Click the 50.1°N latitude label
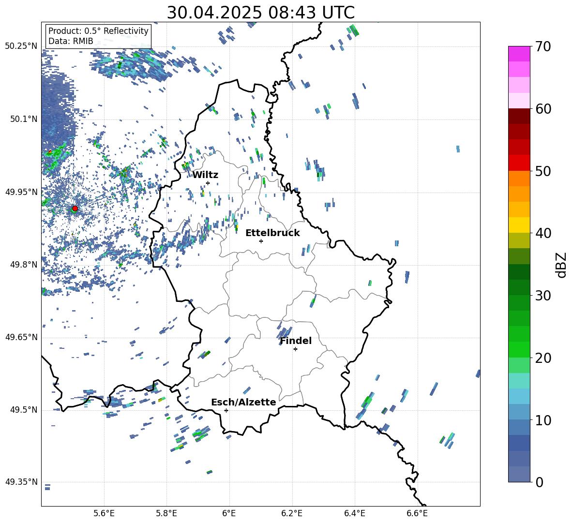 (24, 119)
